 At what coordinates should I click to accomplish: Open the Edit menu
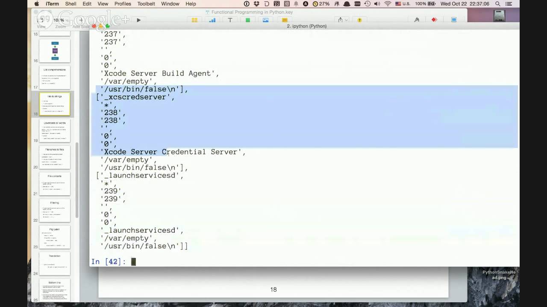[x=87, y=4]
